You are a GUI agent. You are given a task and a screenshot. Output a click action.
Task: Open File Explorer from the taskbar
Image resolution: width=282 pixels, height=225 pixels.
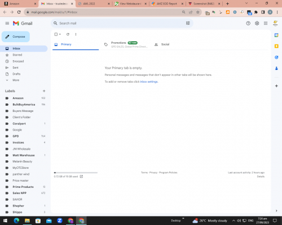coord(27,220)
